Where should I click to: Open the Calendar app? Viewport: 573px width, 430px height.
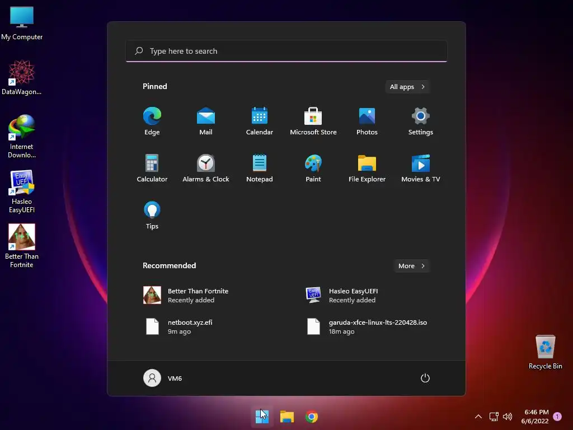[x=260, y=121]
